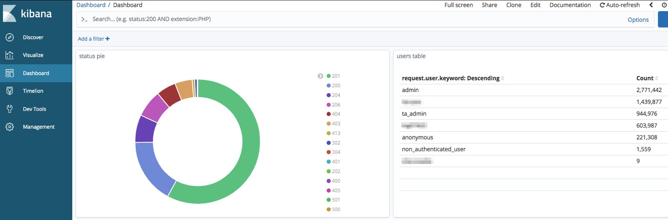Image resolution: width=668 pixels, height=220 pixels.
Task: Collapse the status pie legend arrow
Action: (320, 76)
